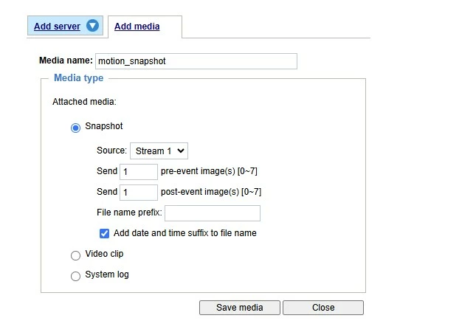Click the "post-event image(s) [0~7]" text
Image resolution: width=476 pixels, height=335 pixels.
211,192
